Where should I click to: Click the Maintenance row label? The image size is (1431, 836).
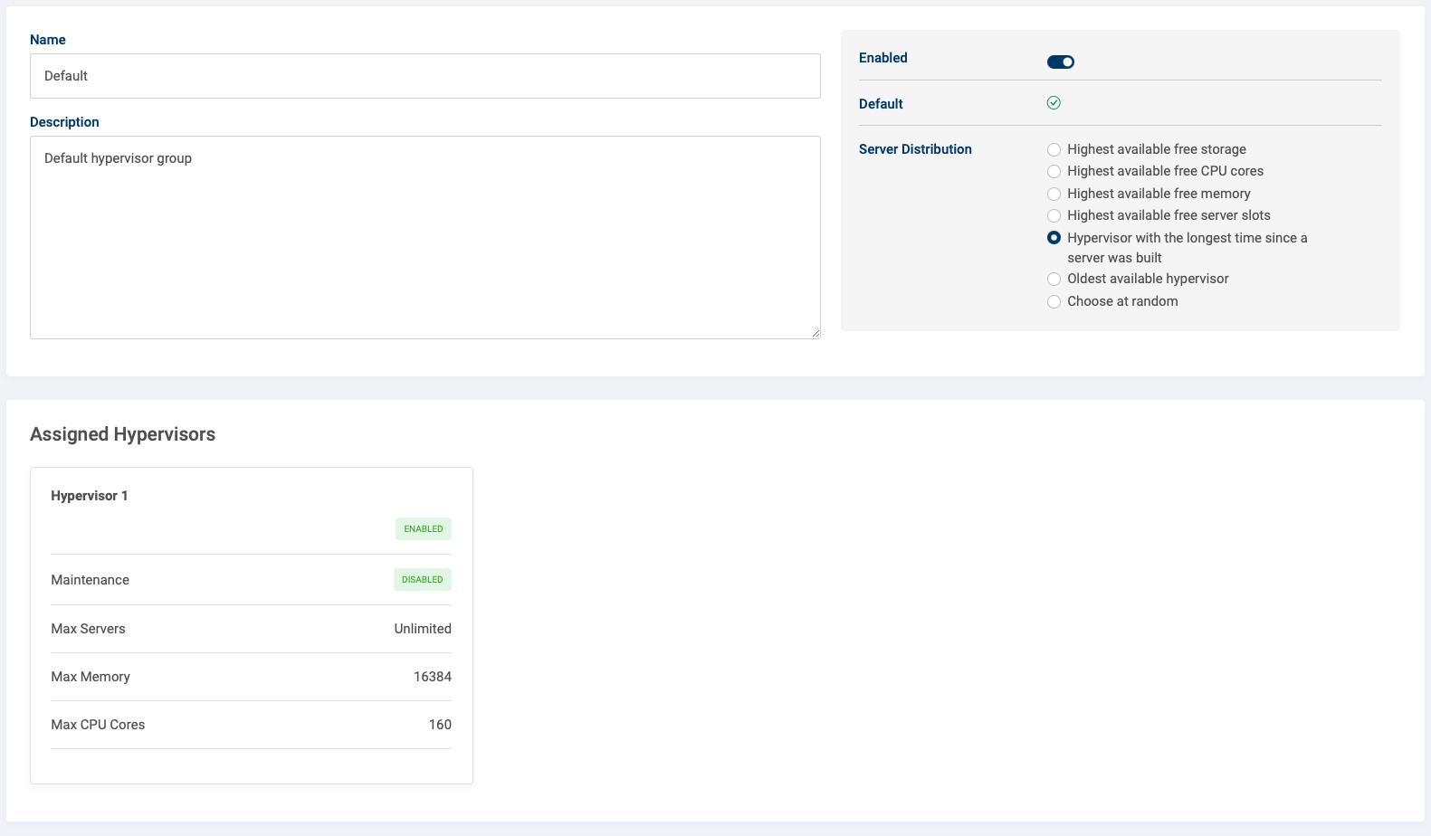coord(91,580)
